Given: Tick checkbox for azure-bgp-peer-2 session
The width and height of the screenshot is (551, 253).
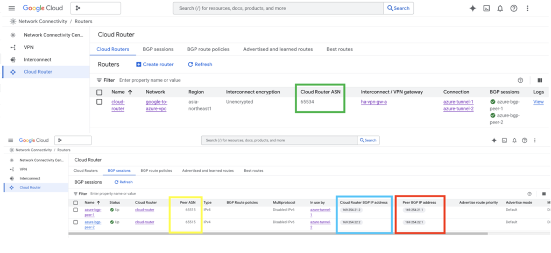Looking at the screenshot, I should (x=75, y=222).
